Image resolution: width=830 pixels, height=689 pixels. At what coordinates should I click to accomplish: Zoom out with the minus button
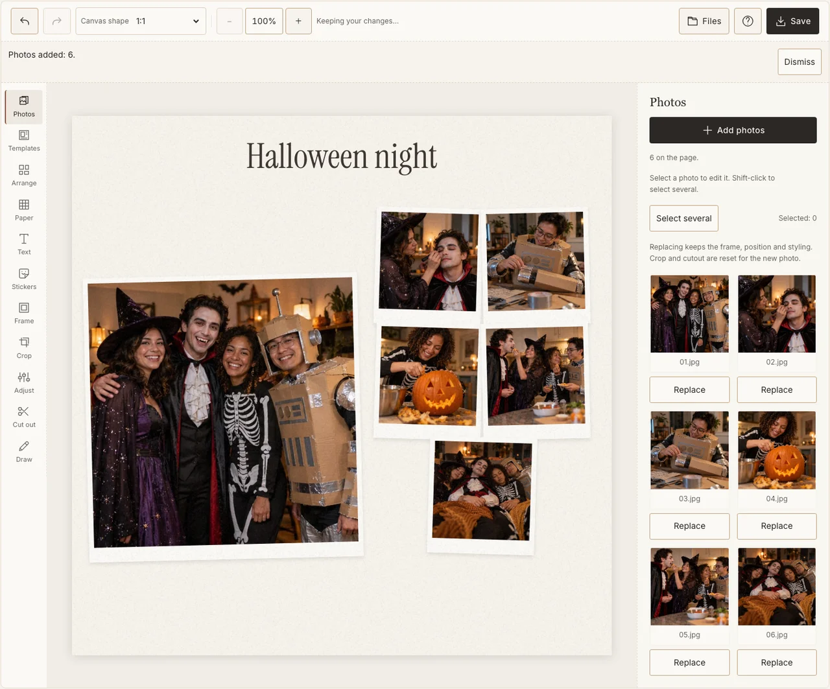coord(230,21)
